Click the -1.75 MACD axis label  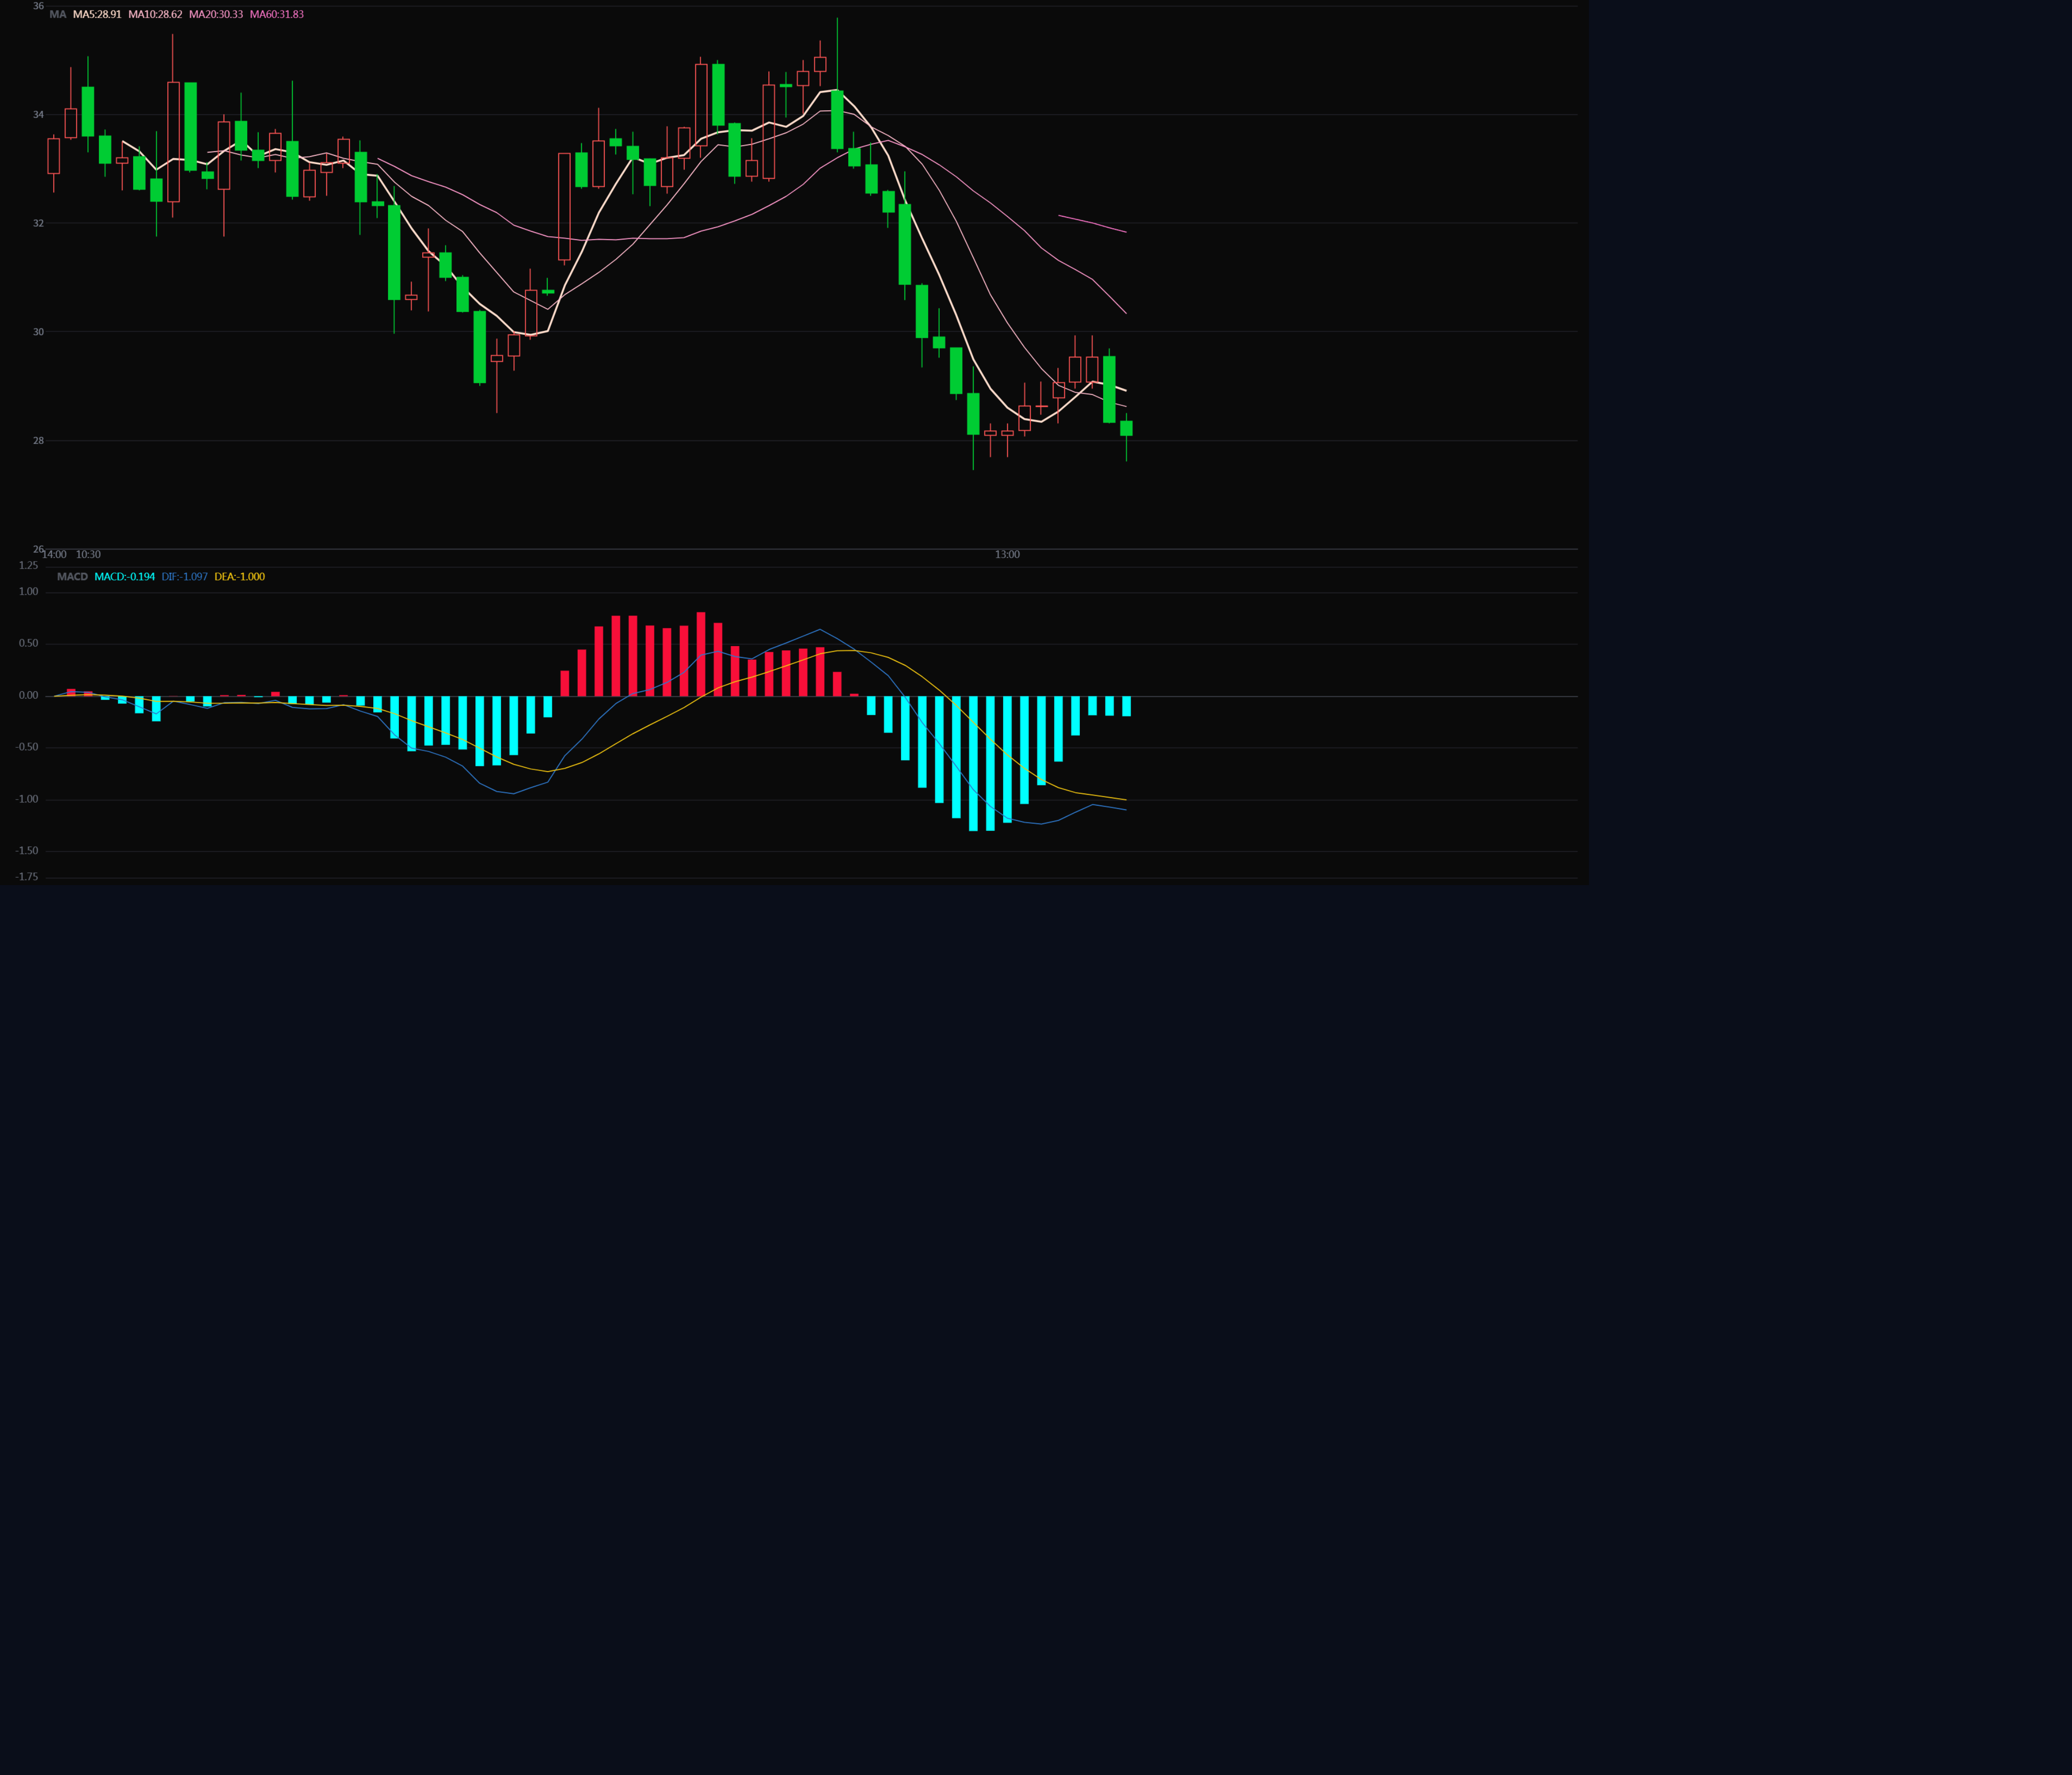click(27, 877)
